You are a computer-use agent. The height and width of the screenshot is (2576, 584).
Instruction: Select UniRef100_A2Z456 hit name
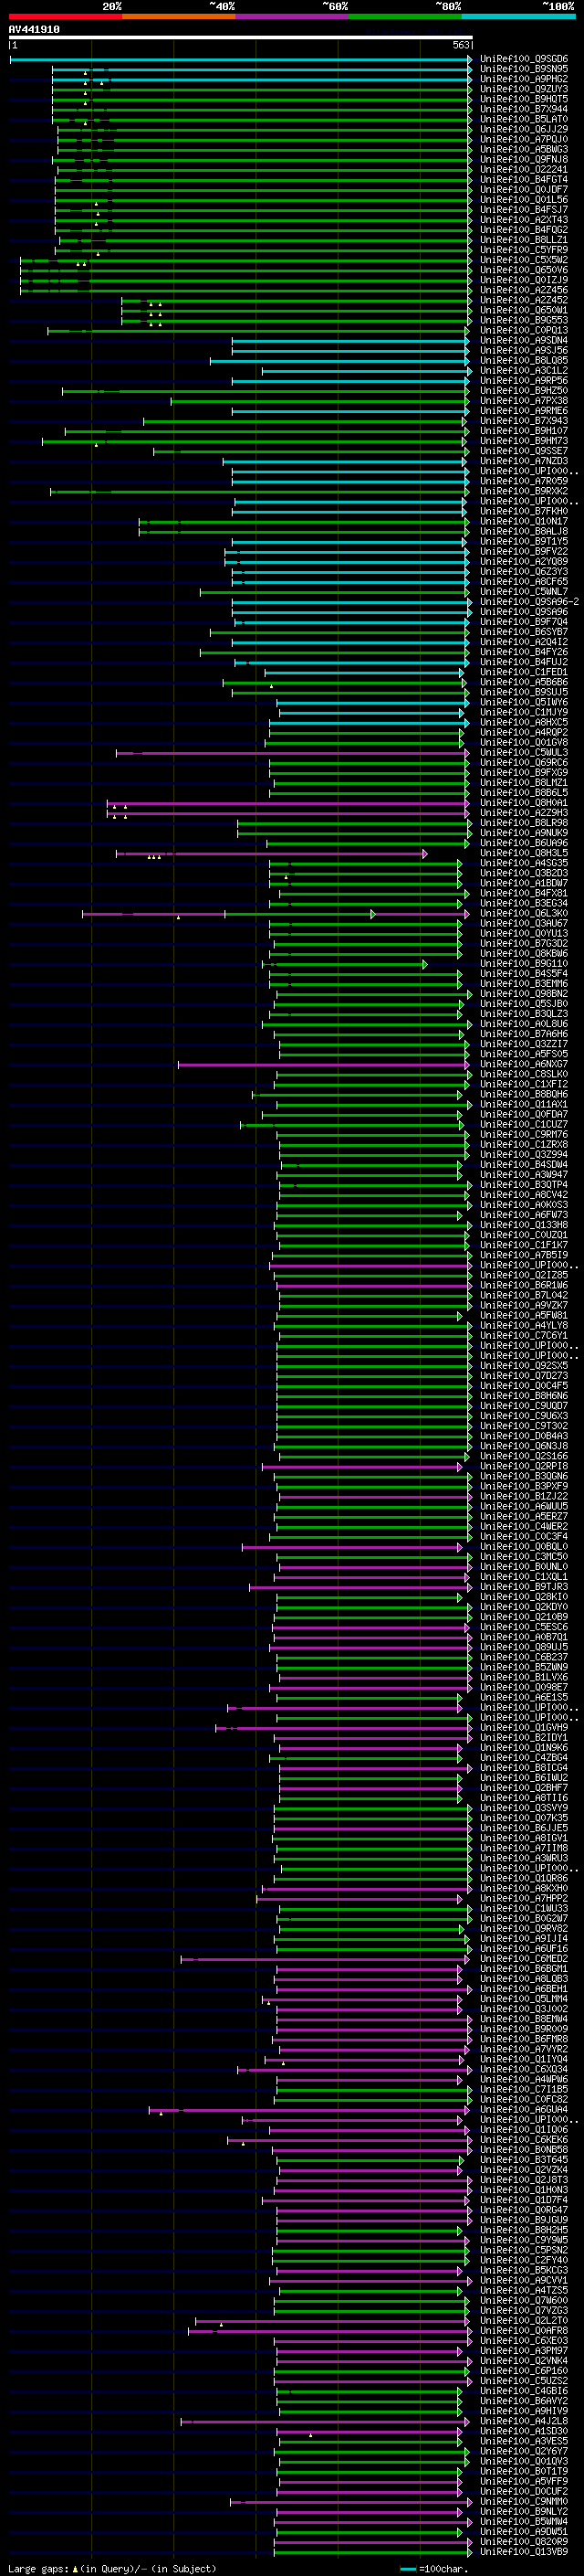[x=523, y=291]
